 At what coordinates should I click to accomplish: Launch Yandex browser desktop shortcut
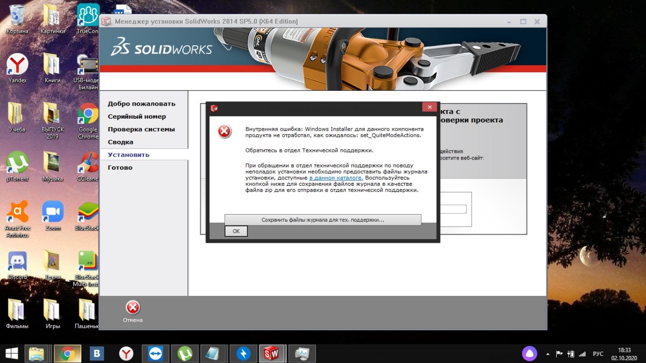pyautogui.click(x=17, y=68)
